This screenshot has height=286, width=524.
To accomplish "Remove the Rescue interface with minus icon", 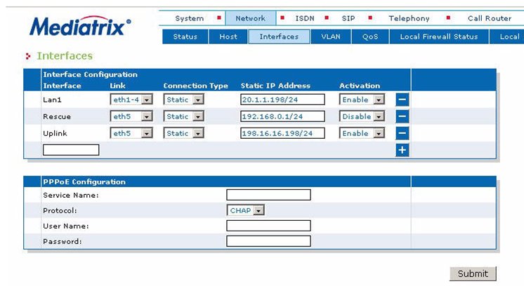I will 402,116.
